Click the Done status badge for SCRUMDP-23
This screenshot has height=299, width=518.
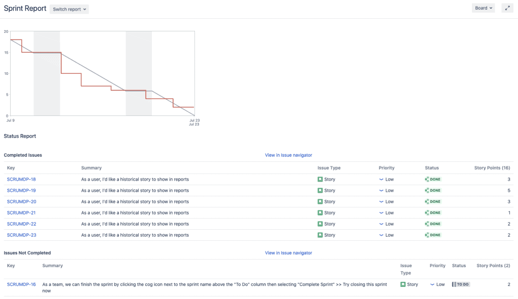[434, 235]
